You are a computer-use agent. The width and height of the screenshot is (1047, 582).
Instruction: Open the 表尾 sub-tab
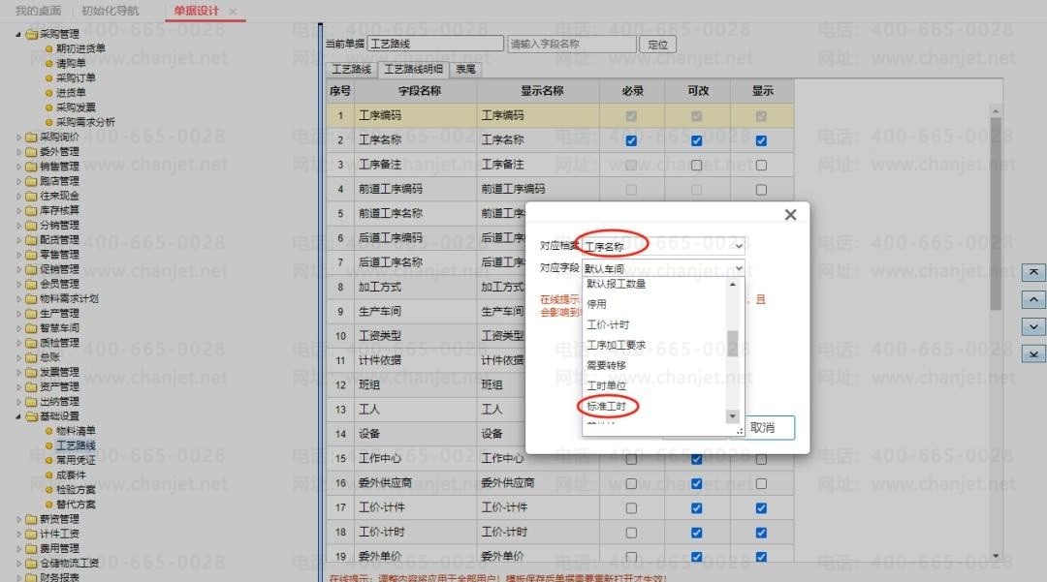[x=466, y=70]
